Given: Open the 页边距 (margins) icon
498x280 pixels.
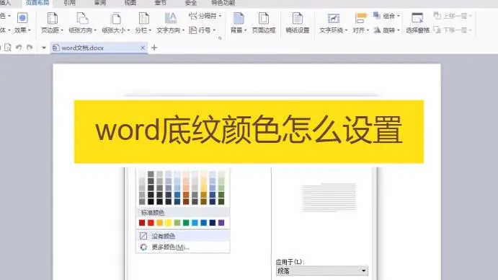Looking at the screenshot, I should 53,18.
